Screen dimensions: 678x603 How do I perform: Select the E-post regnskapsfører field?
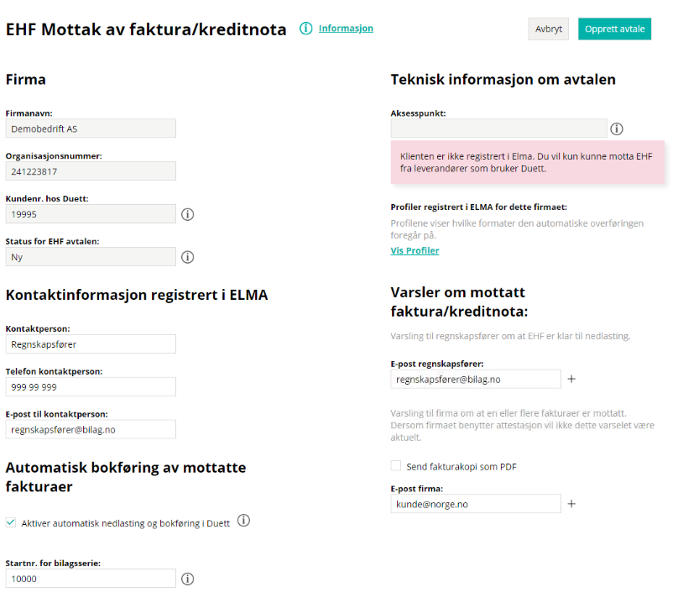476,380
